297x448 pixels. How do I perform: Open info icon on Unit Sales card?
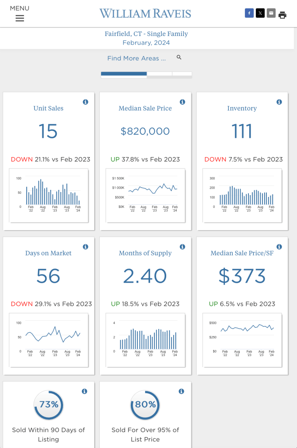[x=85, y=102]
